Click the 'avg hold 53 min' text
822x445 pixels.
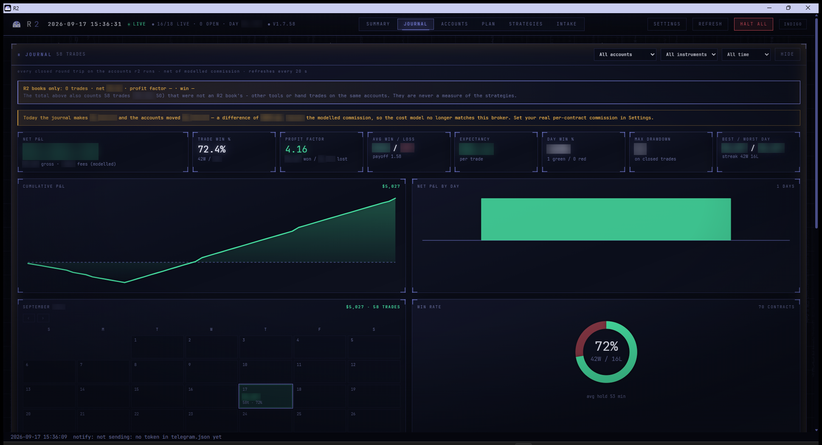pos(606,397)
